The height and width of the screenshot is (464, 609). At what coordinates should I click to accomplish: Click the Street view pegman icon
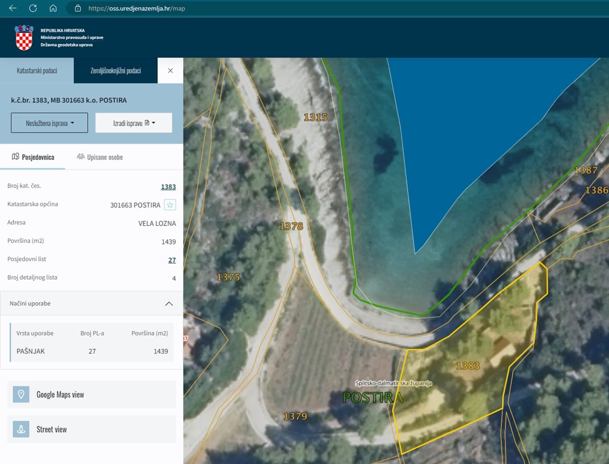21,429
